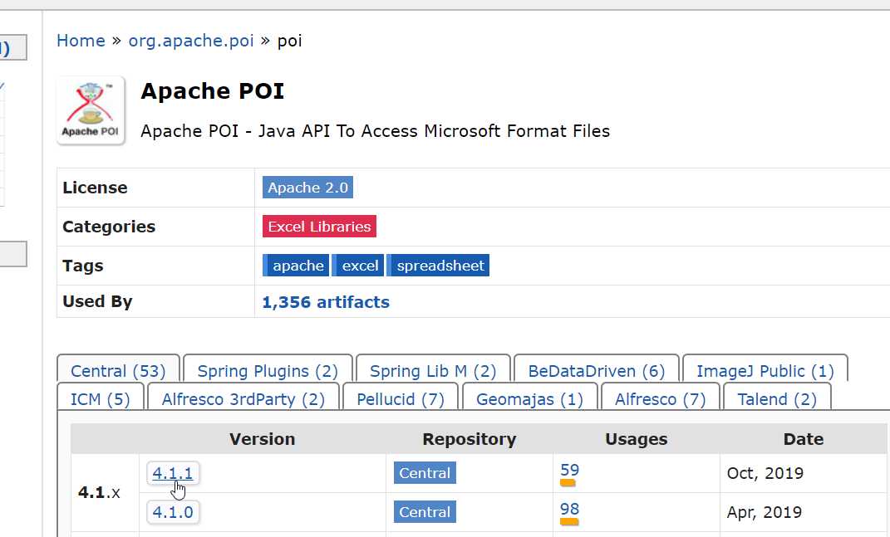Image resolution: width=890 pixels, height=537 pixels.
Task: Open the 59 usages link
Action: (569, 470)
